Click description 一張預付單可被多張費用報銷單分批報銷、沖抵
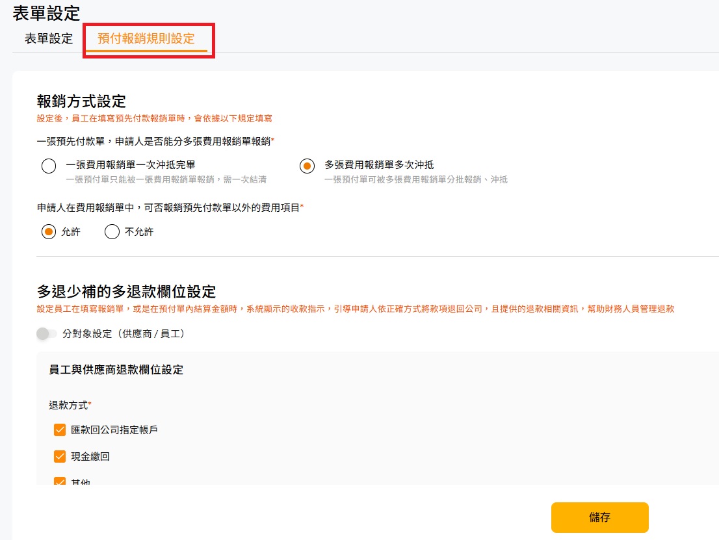This screenshot has height=540, width=719. pyautogui.click(x=416, y=179)
